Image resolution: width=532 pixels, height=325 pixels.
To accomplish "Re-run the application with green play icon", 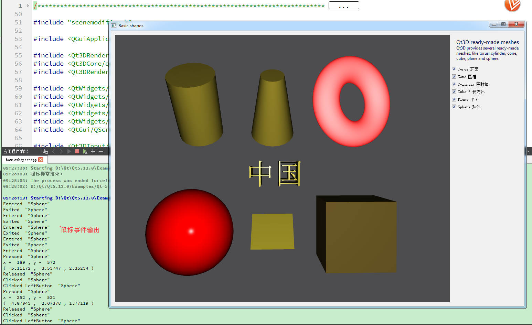I will coord(85,151).
